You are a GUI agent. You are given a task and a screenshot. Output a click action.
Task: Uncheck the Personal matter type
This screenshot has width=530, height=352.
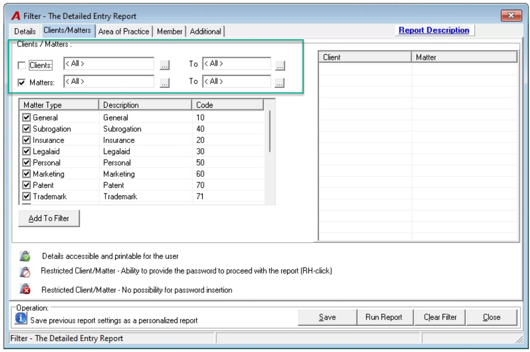point(27,163)
